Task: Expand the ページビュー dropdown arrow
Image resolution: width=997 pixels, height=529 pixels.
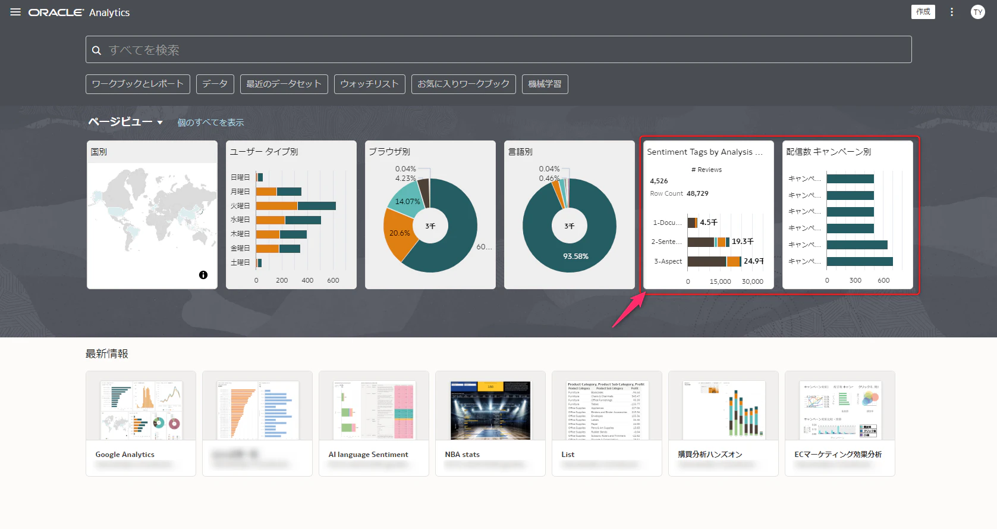Action: click(x=160, y=123)
